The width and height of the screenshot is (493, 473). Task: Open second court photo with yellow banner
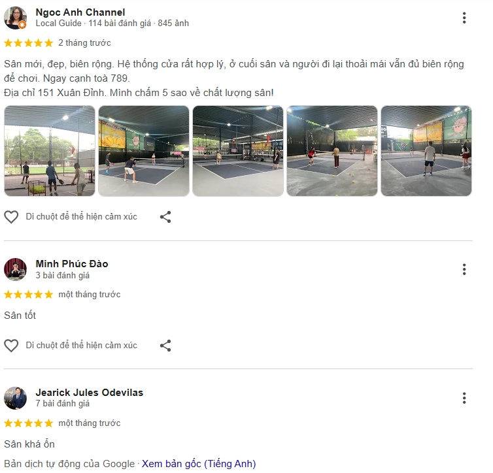144,151
